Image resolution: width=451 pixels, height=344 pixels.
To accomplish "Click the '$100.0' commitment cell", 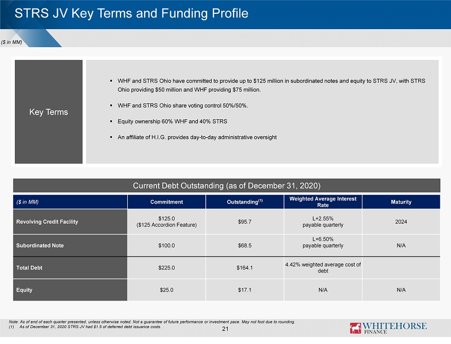I will 167,245.
